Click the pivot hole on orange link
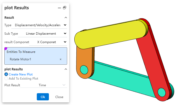The height and width of the screenshot is (105, 176). 84,69
